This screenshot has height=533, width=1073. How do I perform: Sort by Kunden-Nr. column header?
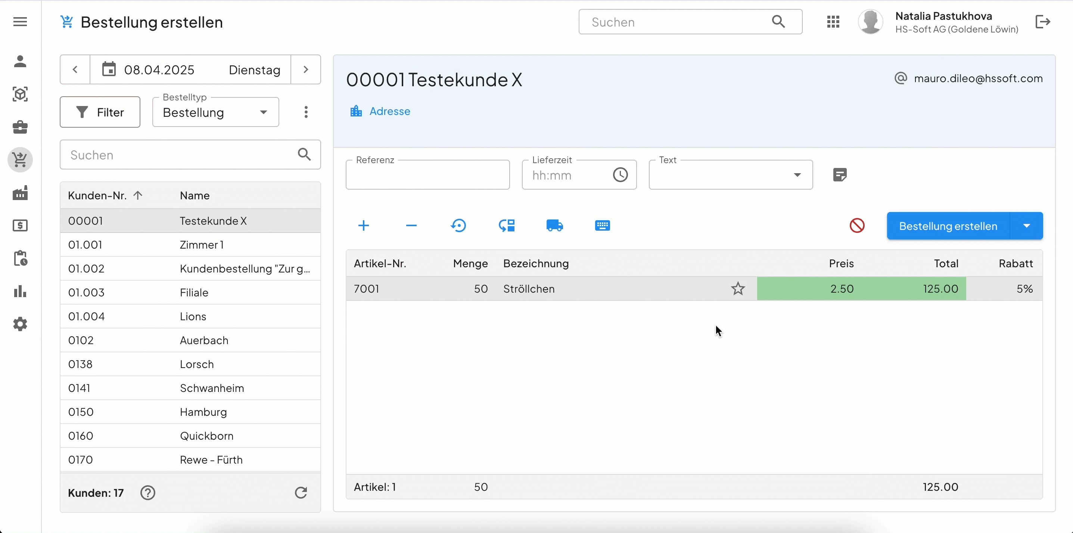click(x=97, y=196)
